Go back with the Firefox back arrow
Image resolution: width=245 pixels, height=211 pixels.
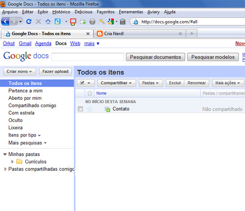coord(5,22)
